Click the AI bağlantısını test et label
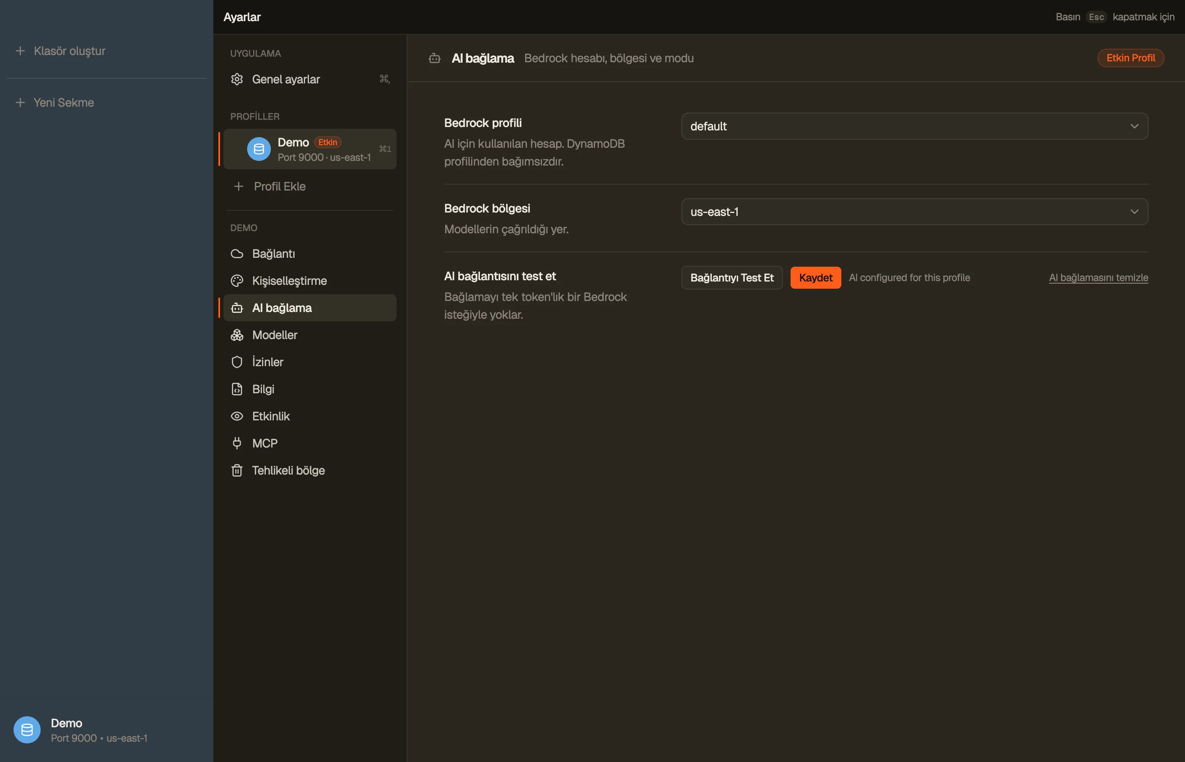Screen dimensions: 1185x762 click(x=500, y=276)
